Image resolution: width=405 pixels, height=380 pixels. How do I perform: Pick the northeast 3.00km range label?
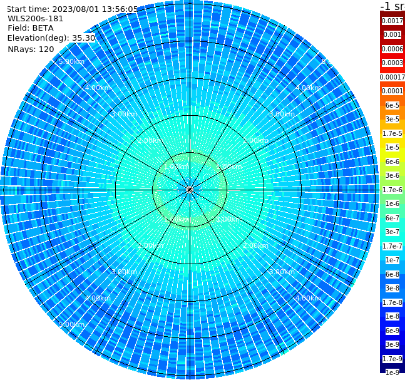[x=282, y=114]
